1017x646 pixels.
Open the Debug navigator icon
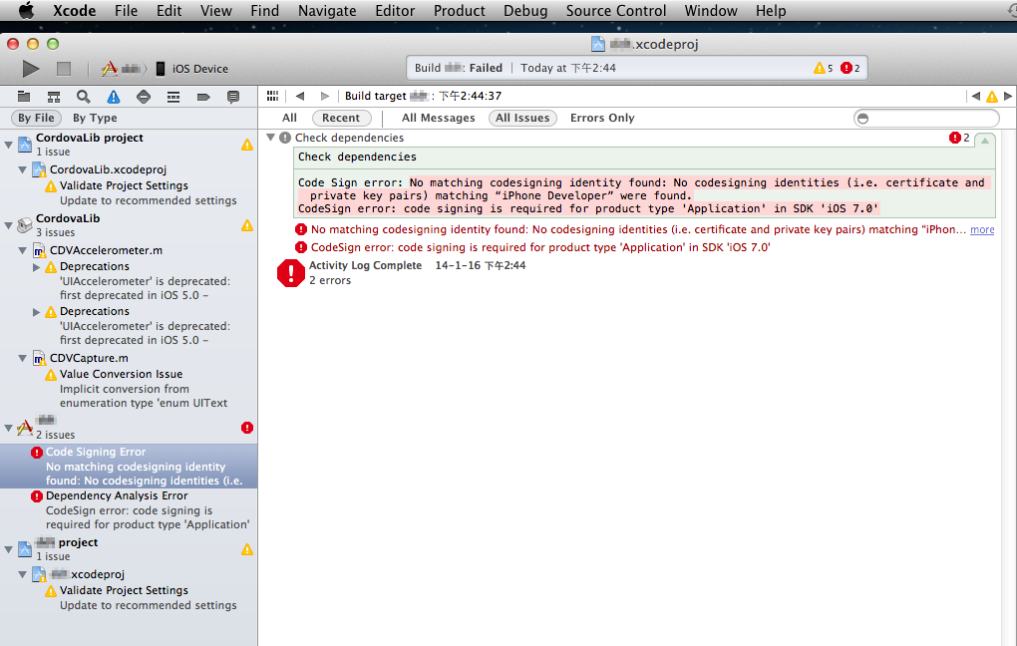(x=173, y=97)
